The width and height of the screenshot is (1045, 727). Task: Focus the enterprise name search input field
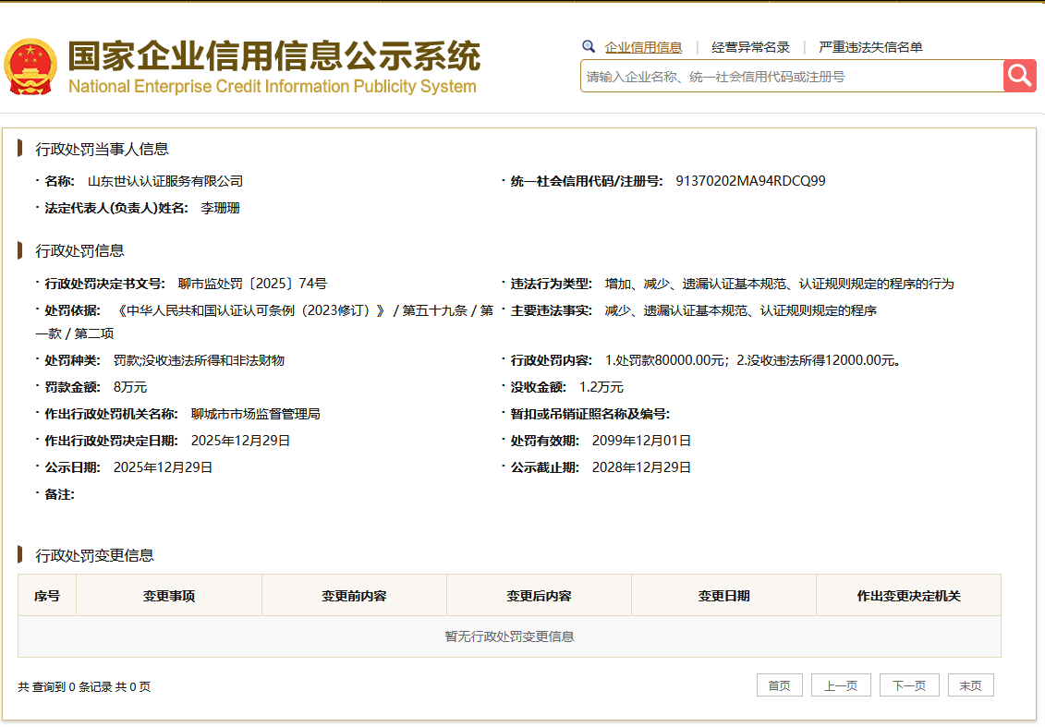pos(792,76)
